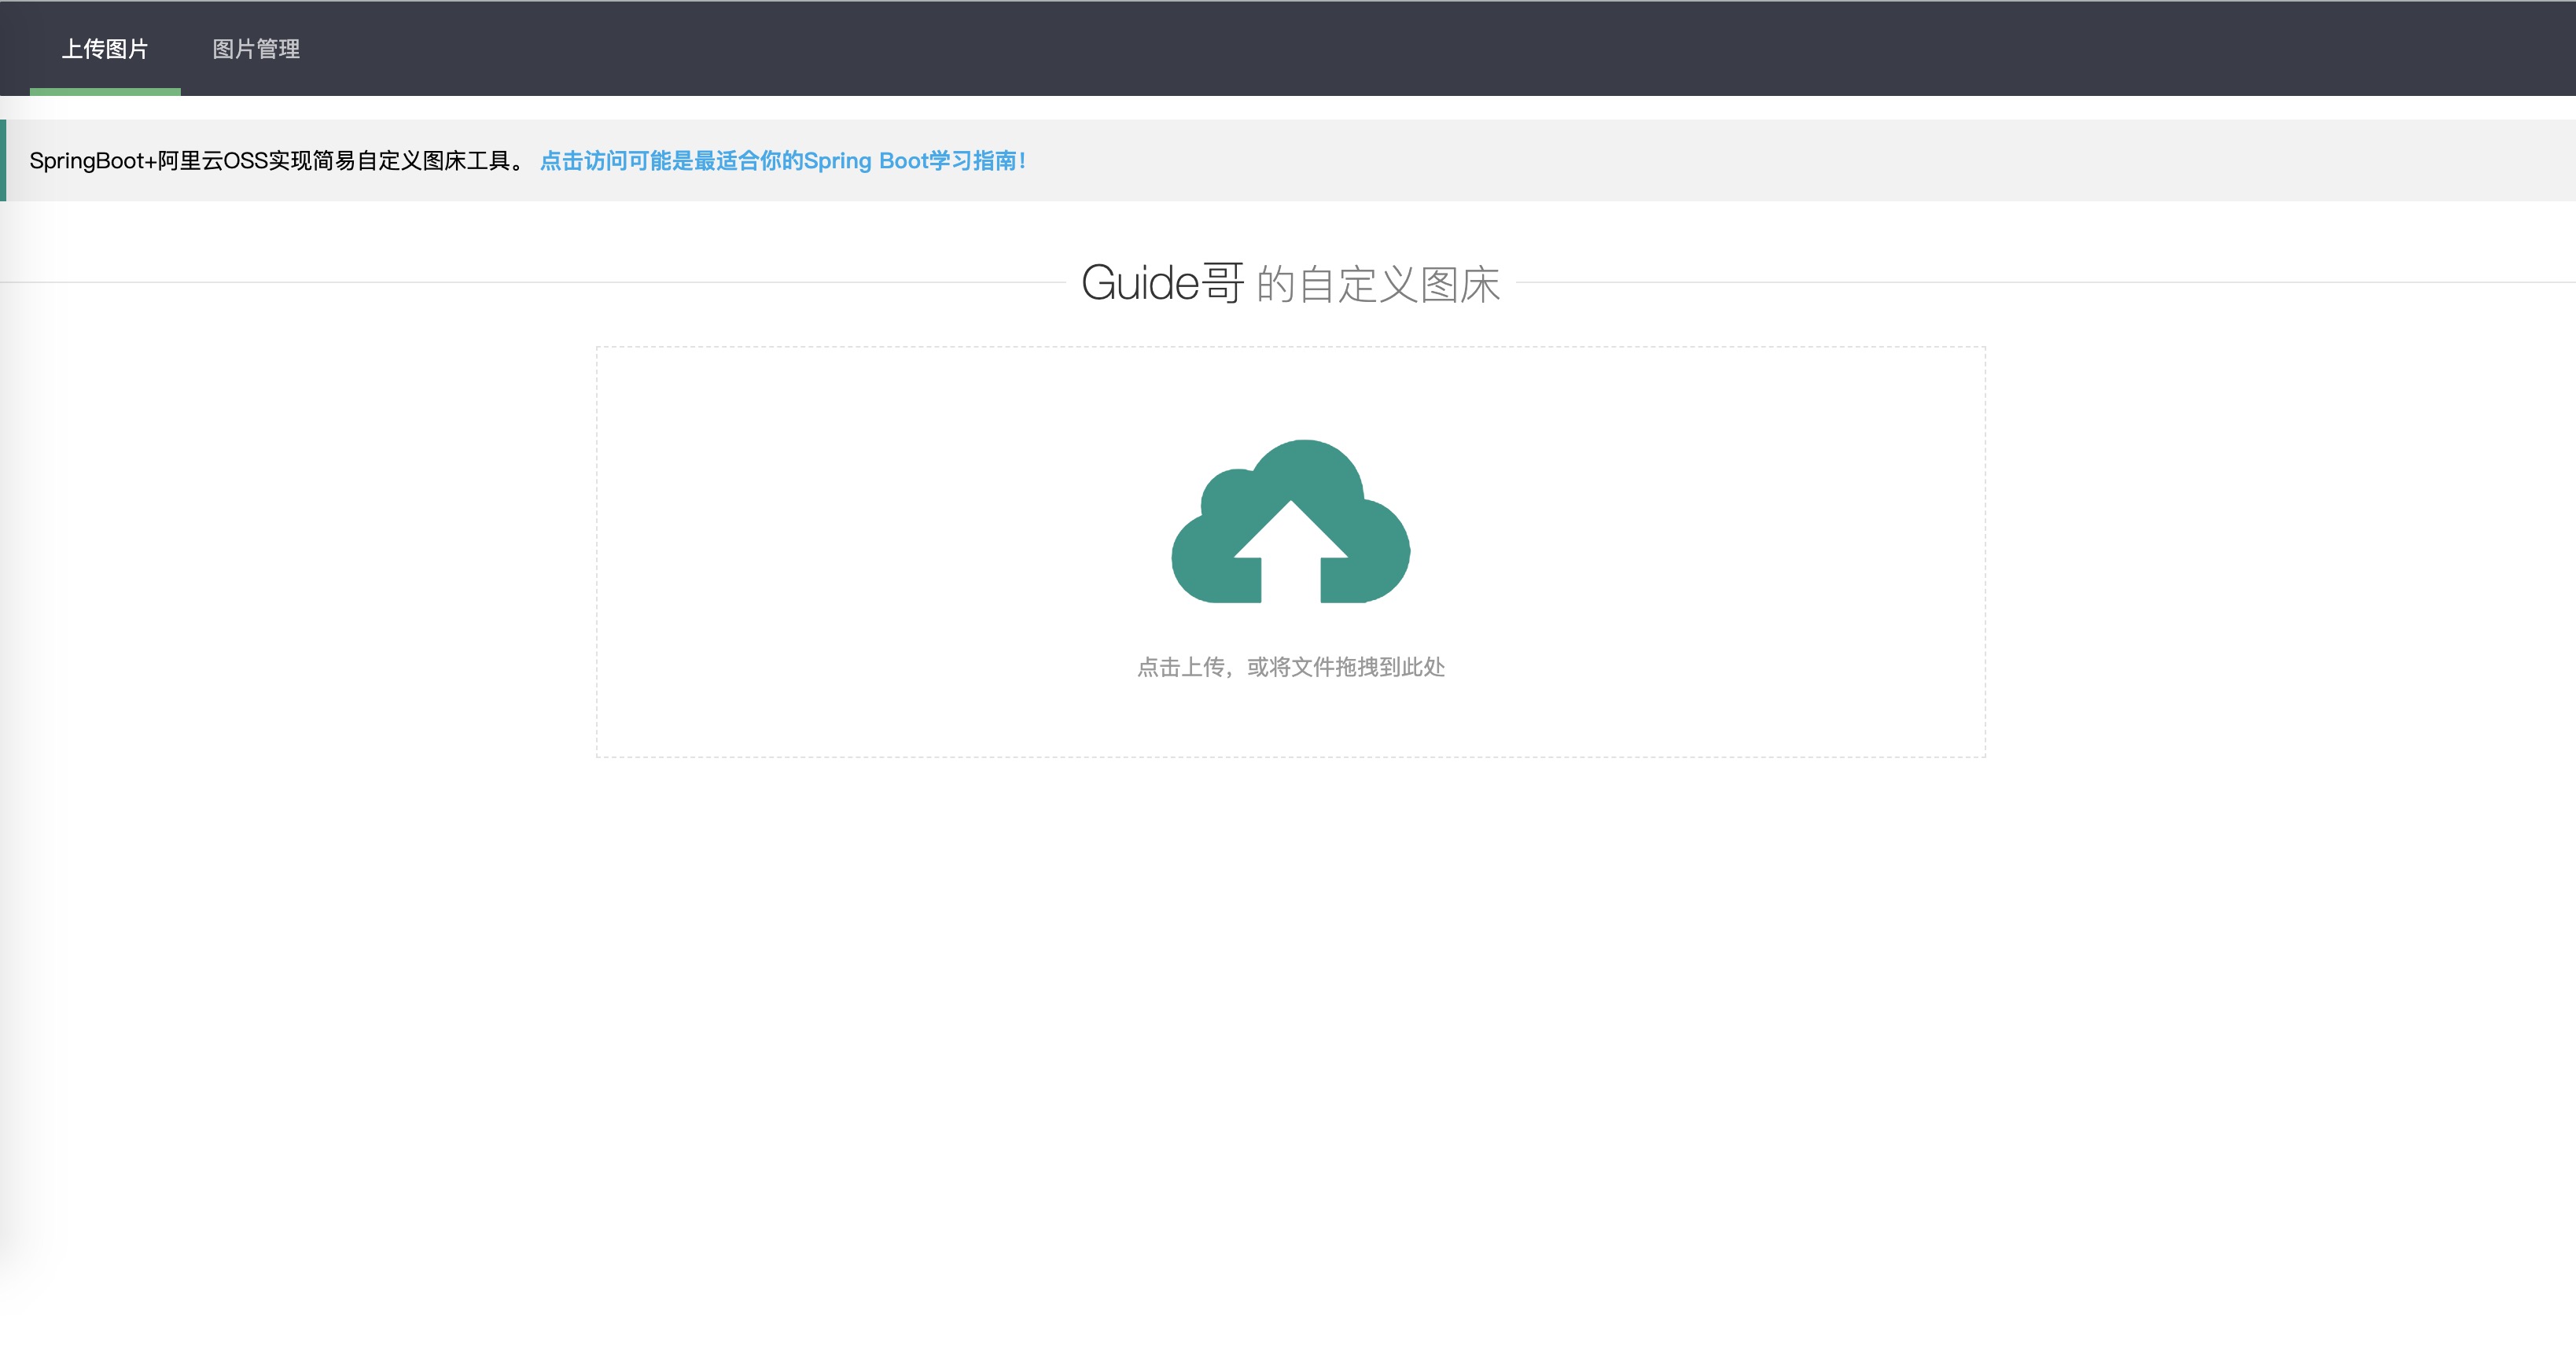Click top dashed border of upload zone
This screenshot has width=2576, height=1351.
click(x=1290, y=347)
